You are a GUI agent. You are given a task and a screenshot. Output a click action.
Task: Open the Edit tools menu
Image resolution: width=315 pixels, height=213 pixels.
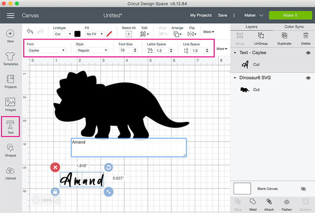(x=145, y=34)
